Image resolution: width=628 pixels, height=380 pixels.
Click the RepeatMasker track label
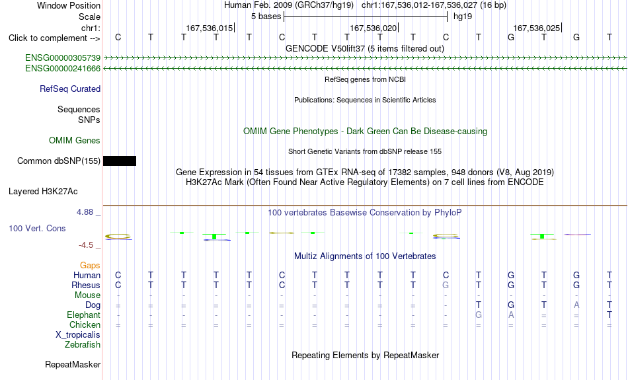point(73,364)
